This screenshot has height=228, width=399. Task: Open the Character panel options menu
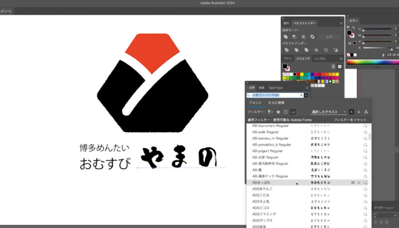point(307,88)
